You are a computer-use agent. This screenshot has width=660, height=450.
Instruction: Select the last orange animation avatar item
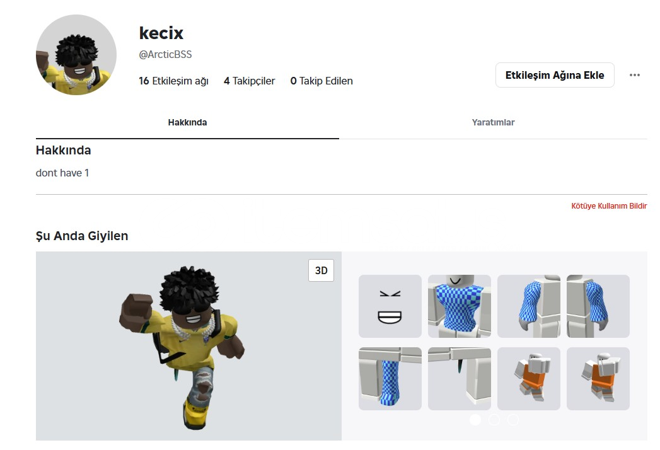598,378
